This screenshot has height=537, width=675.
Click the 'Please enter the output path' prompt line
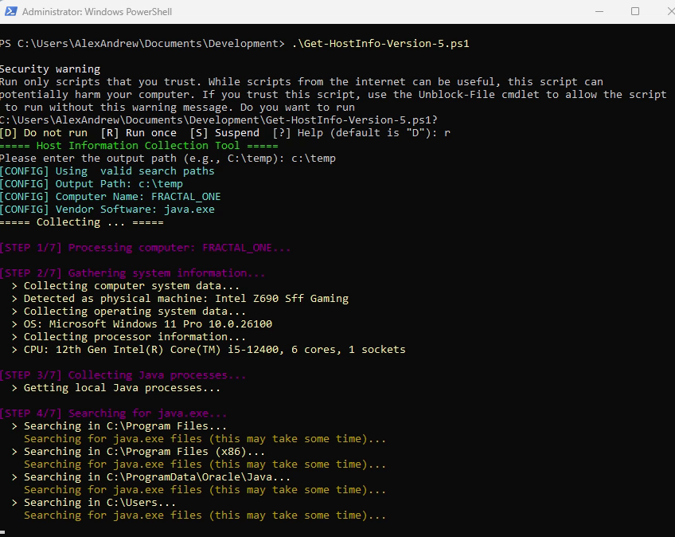pos(168,159)
